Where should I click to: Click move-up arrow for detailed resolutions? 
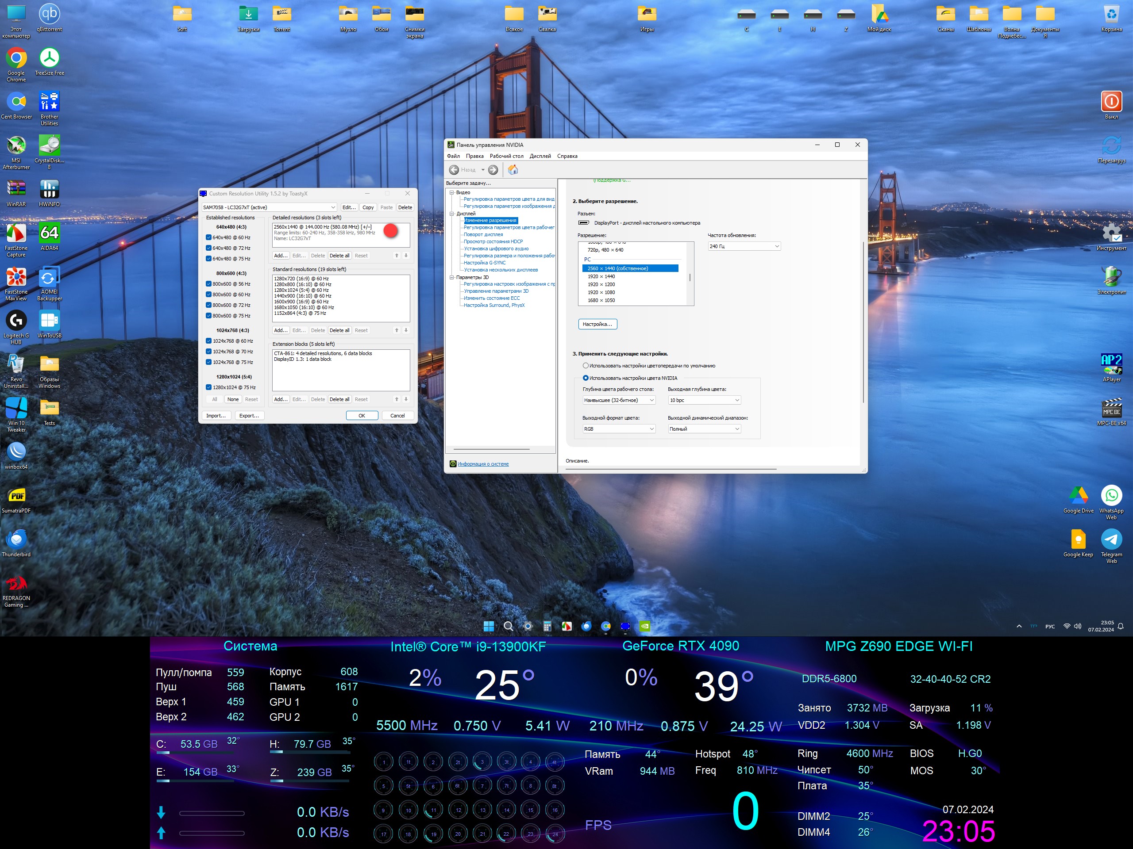(397, 256)
